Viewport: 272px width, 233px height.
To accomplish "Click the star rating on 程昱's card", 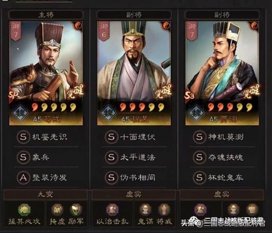I will tap(142, 107).
